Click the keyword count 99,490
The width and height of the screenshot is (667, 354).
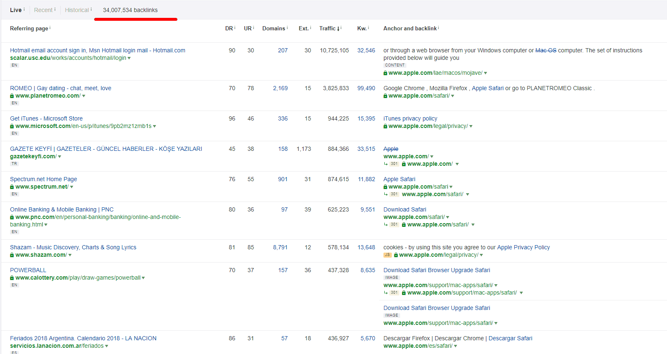tap(366, 88)
